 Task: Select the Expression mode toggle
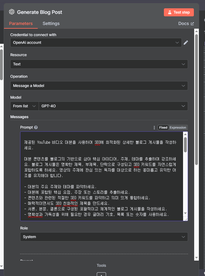point(178,127)
